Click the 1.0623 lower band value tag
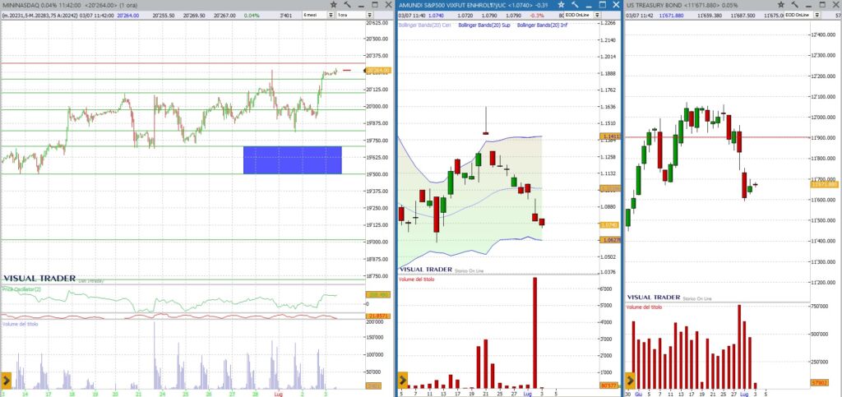842x397 pixels. (610, 240)
